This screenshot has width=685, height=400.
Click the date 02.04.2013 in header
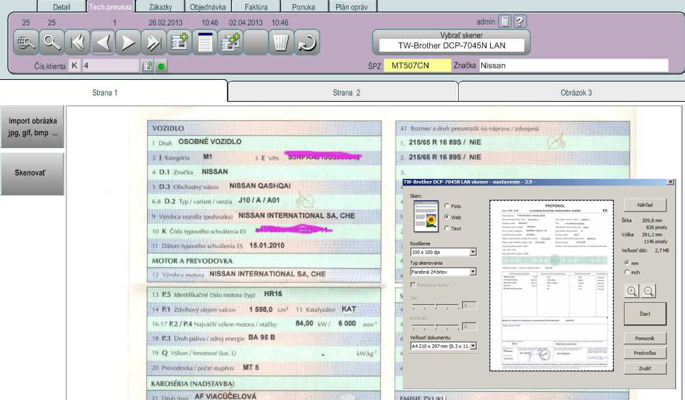click(245, 23)
